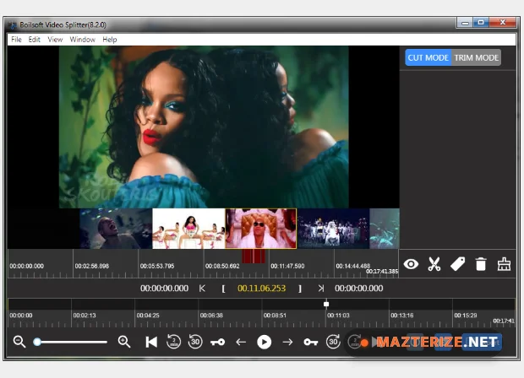Set end point with right bracket

point(300,289)
